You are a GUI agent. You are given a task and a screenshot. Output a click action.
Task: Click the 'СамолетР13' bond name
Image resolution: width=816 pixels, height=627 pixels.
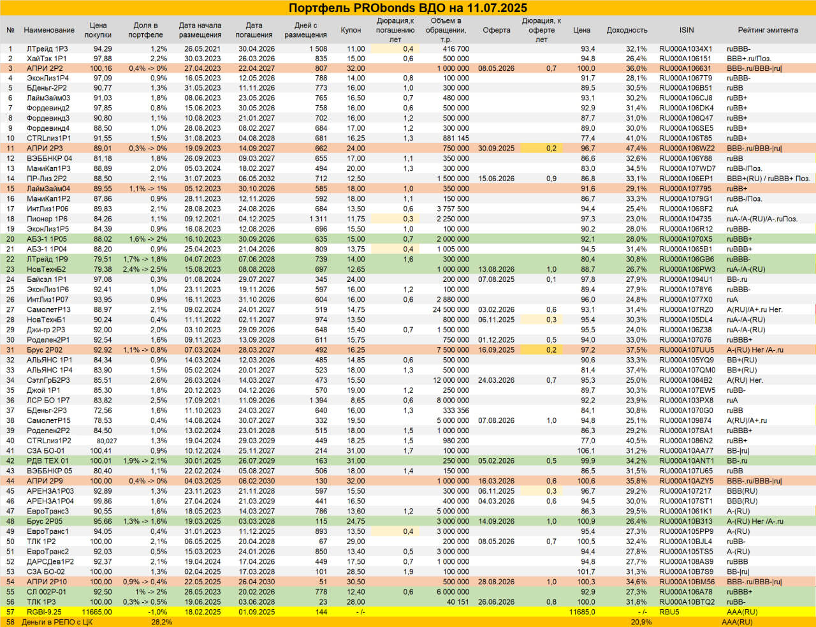click(48, 309)
